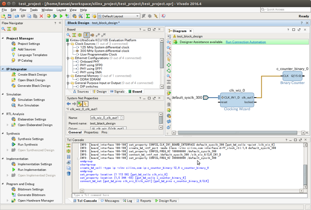Image resolution: width=311 pixels, height=210 pixels.
Task: Zoom out on the Diagram canvas
Action: click(169, 48)
